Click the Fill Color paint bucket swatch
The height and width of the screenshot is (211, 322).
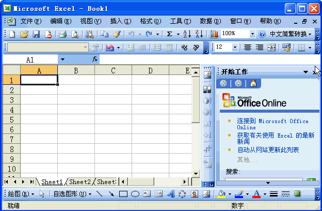tap(221, 194)
